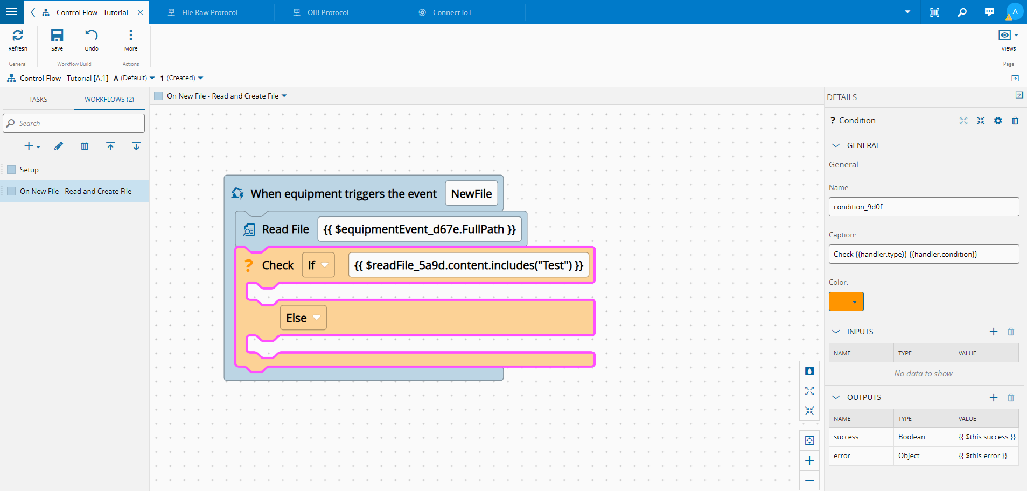This screenshot has width=1027, height=491.
Task: Click the pencil edit workflow icon
Action: pyautogui.click(x=59, y=146)
